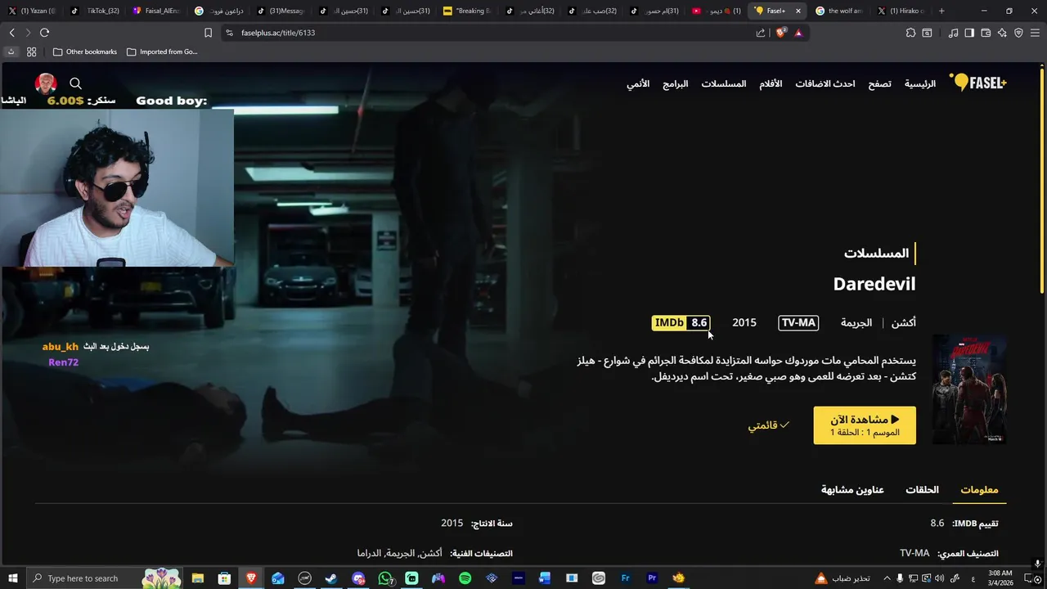Click the page vertical scrollbar
The height and width of the screenshot is (589, 1047).
1041,180
